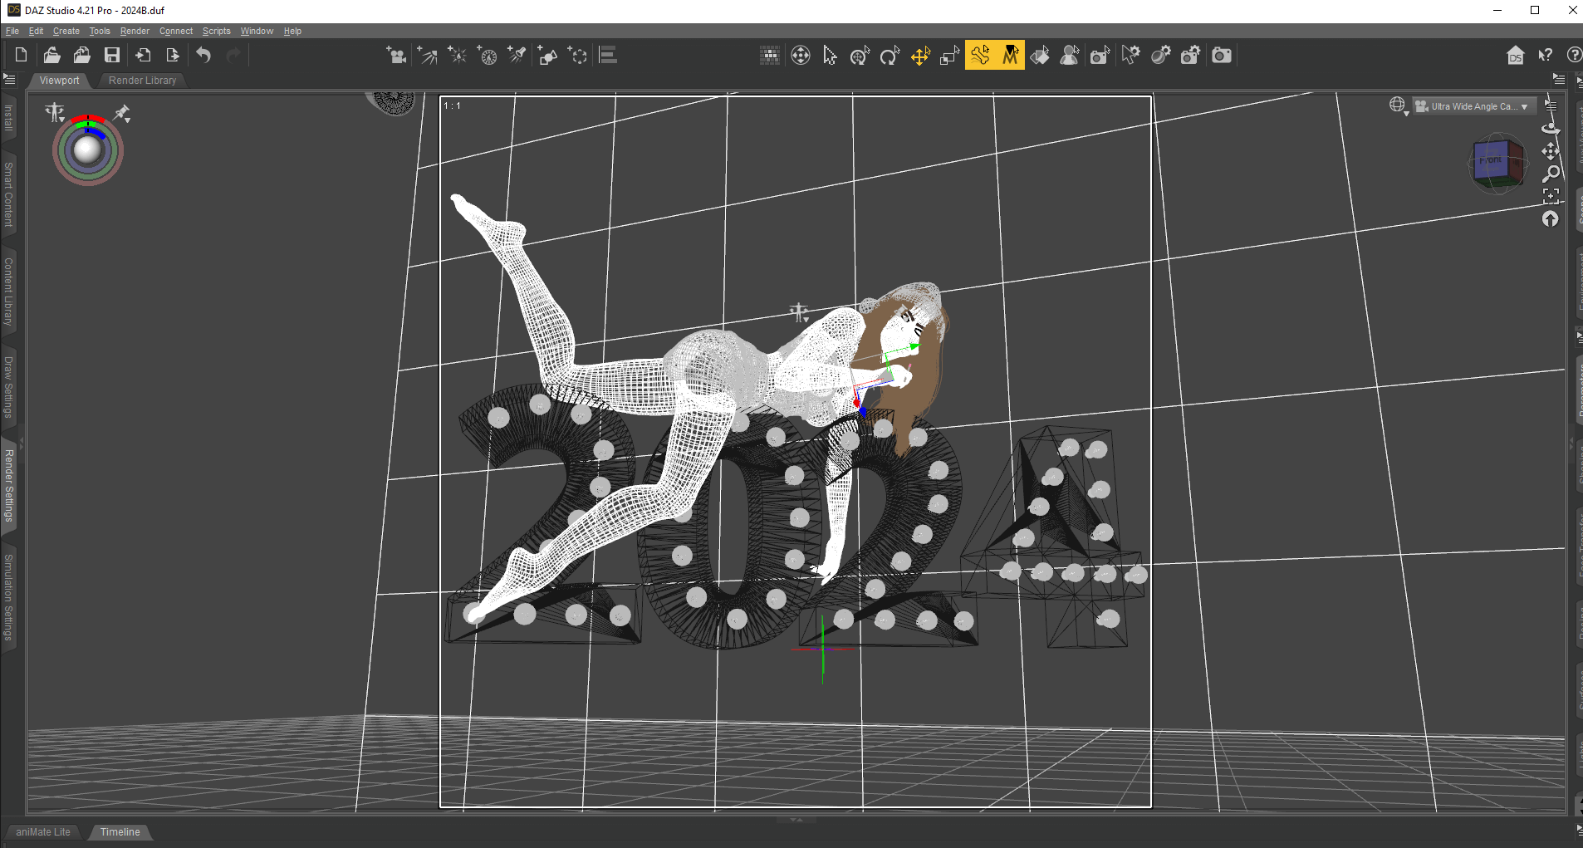
Task: Create a new primitive
Action: click(547, 56)
